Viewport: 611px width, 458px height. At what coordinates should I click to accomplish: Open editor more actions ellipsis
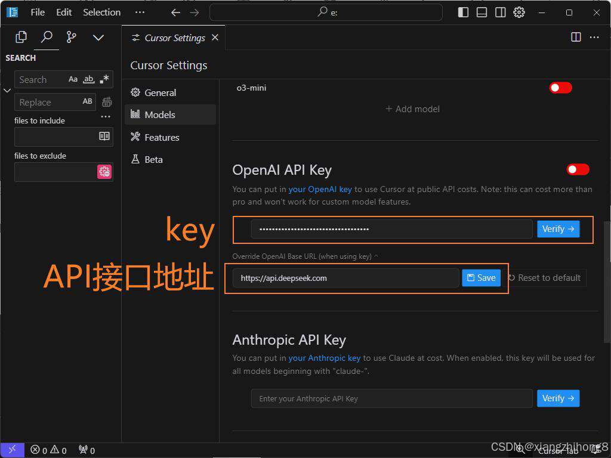pos(594,37)
